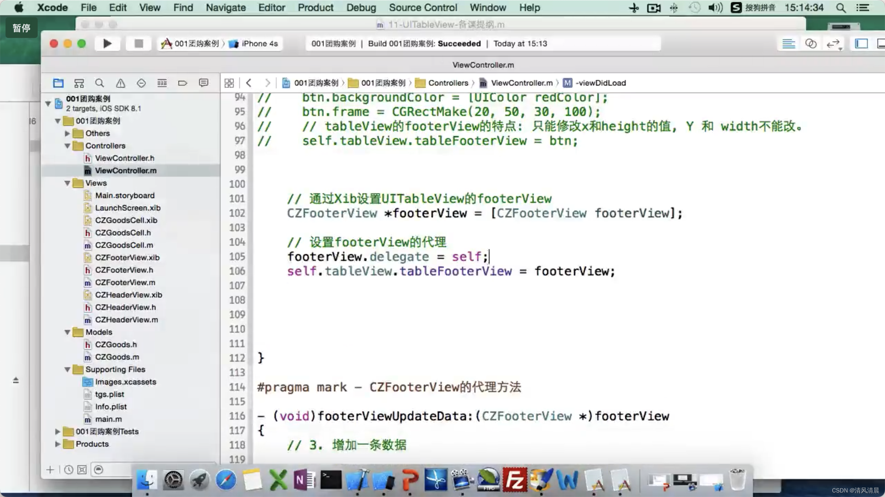
Task: Toggle the debug area panel icon
Action: [880, 43]
